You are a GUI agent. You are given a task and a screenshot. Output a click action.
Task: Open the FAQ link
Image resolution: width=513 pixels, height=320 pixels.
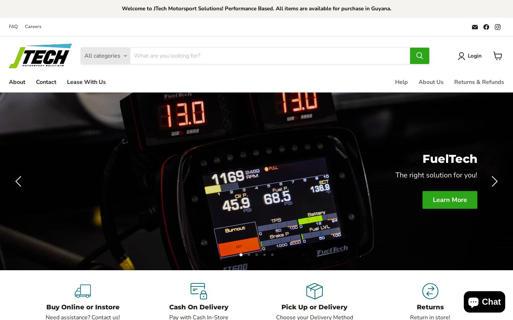(x=13, y=27)
